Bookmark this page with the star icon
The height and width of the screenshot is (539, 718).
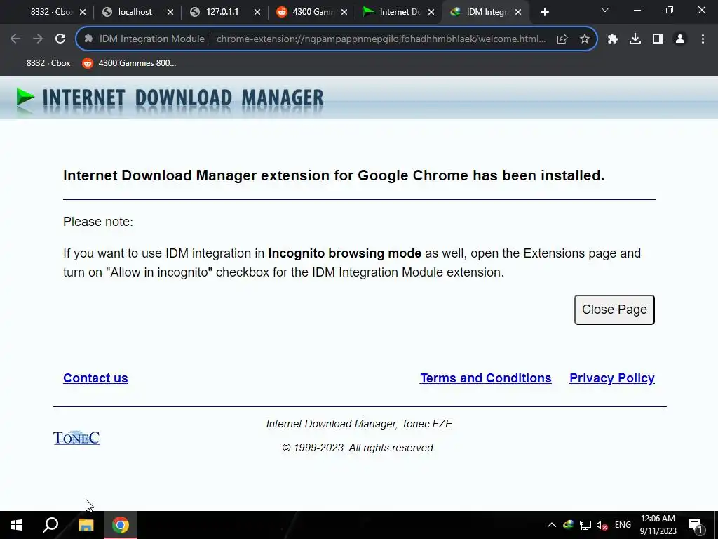click(585, 39)
